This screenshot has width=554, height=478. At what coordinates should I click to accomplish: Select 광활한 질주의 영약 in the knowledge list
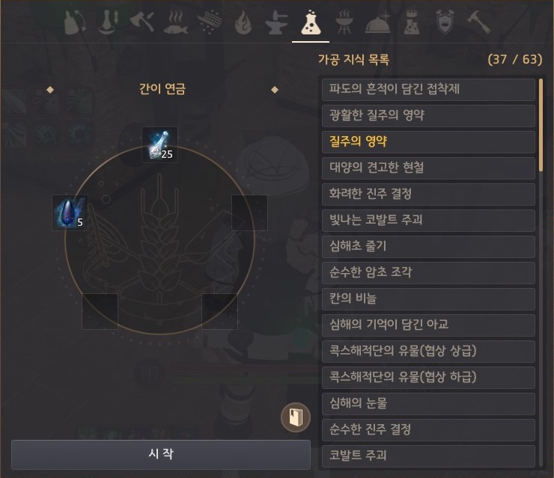point(428,115)
